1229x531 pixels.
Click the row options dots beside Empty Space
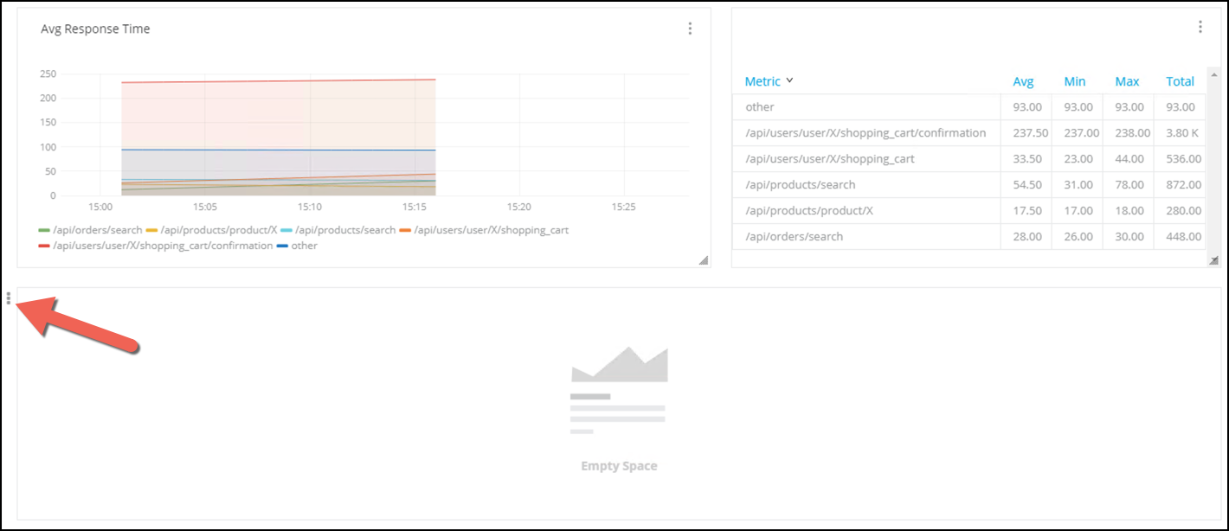click(x=9, y=298)
